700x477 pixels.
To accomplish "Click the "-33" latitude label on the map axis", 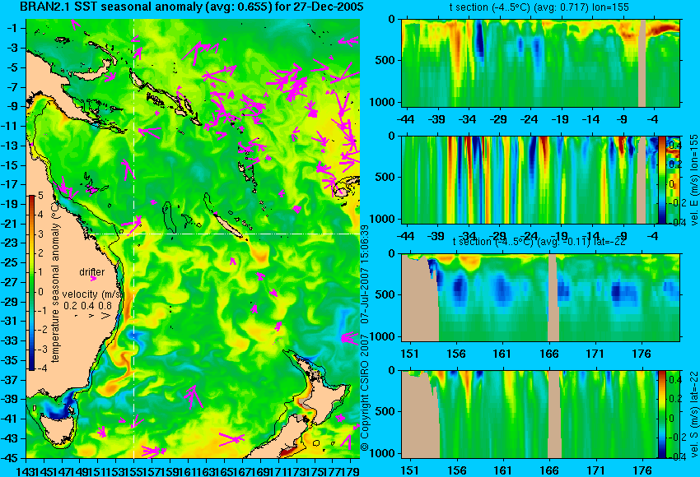I will click(11, 340).
